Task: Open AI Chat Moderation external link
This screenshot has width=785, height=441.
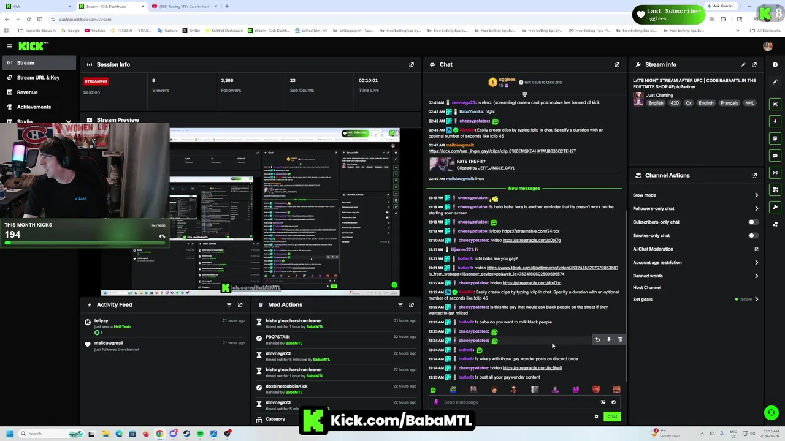Action: point(756,249)
